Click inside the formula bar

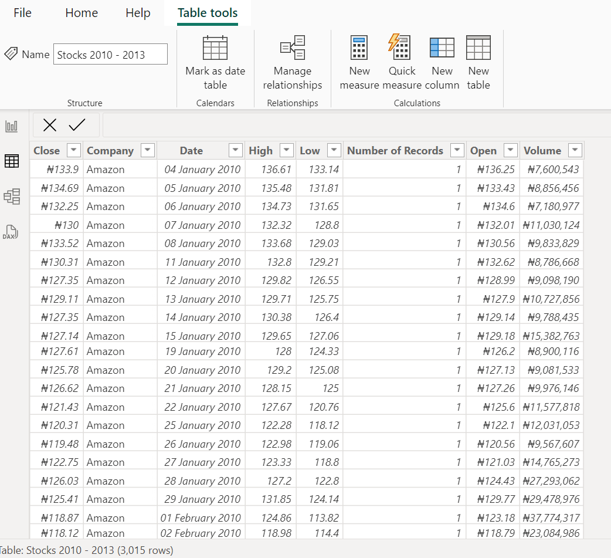coord(357,125)
